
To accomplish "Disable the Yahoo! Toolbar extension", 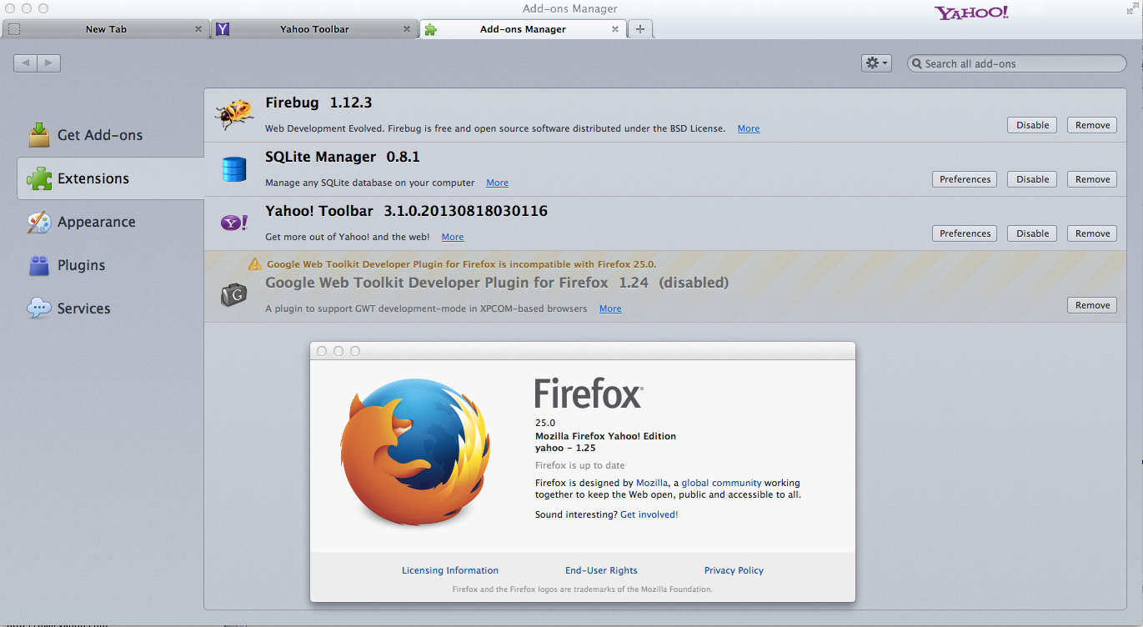I will coord(1032,233).
